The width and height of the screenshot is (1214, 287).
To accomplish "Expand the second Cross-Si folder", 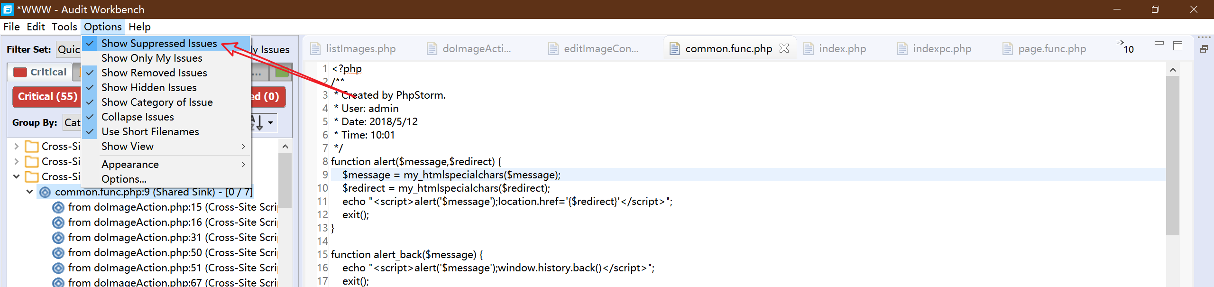I will click(x=17, y=161).
